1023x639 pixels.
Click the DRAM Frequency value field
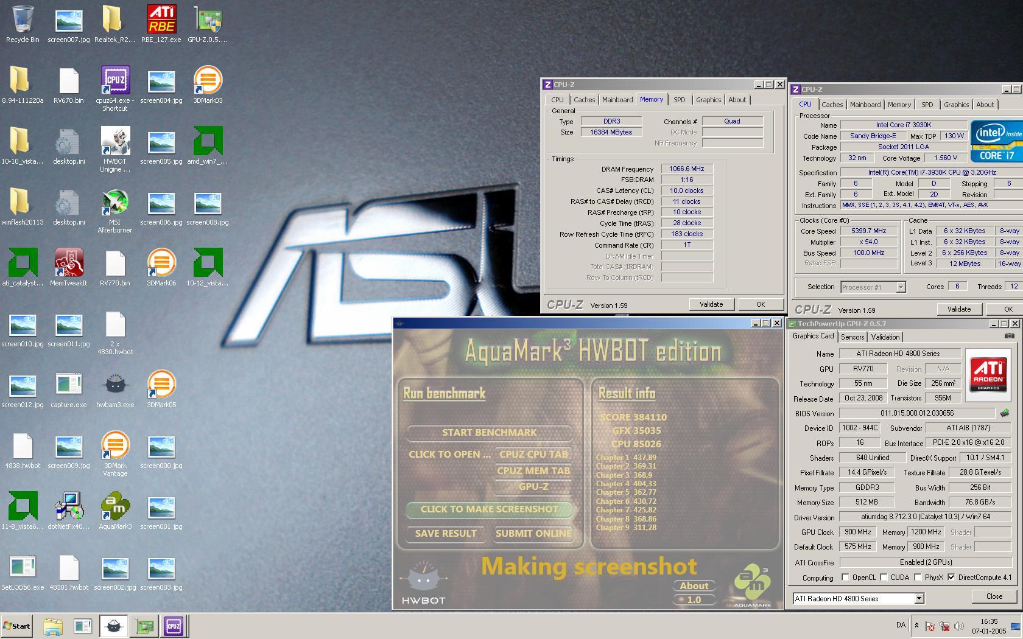(x=687, y=169)
